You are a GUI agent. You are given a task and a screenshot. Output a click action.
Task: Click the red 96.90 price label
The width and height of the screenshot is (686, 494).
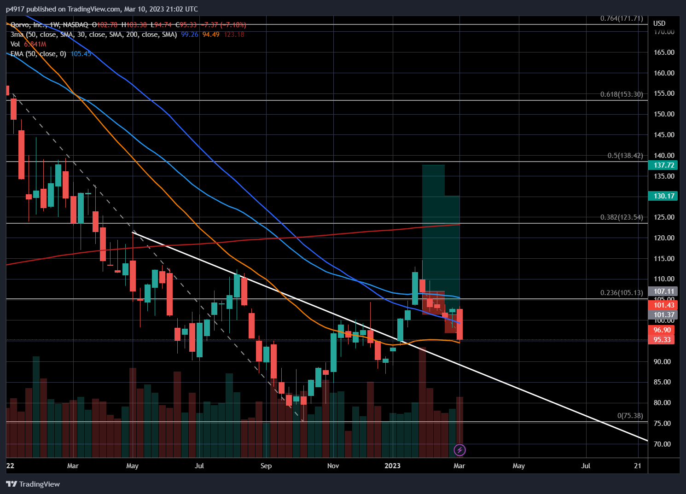pos(662,330)
